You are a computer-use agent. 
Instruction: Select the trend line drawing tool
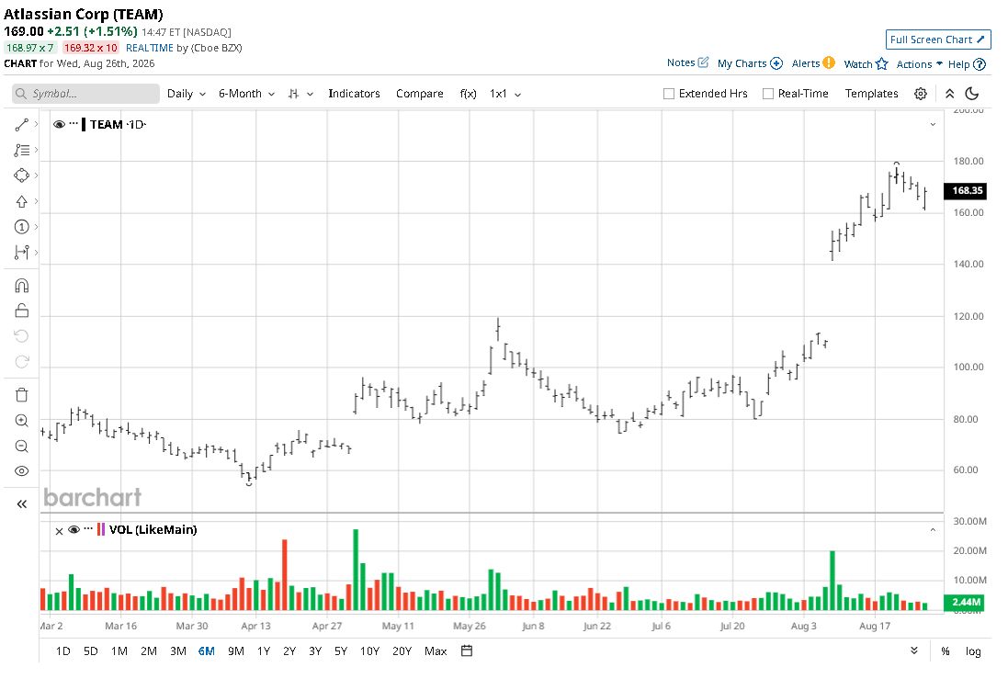[x=21, y=125]
